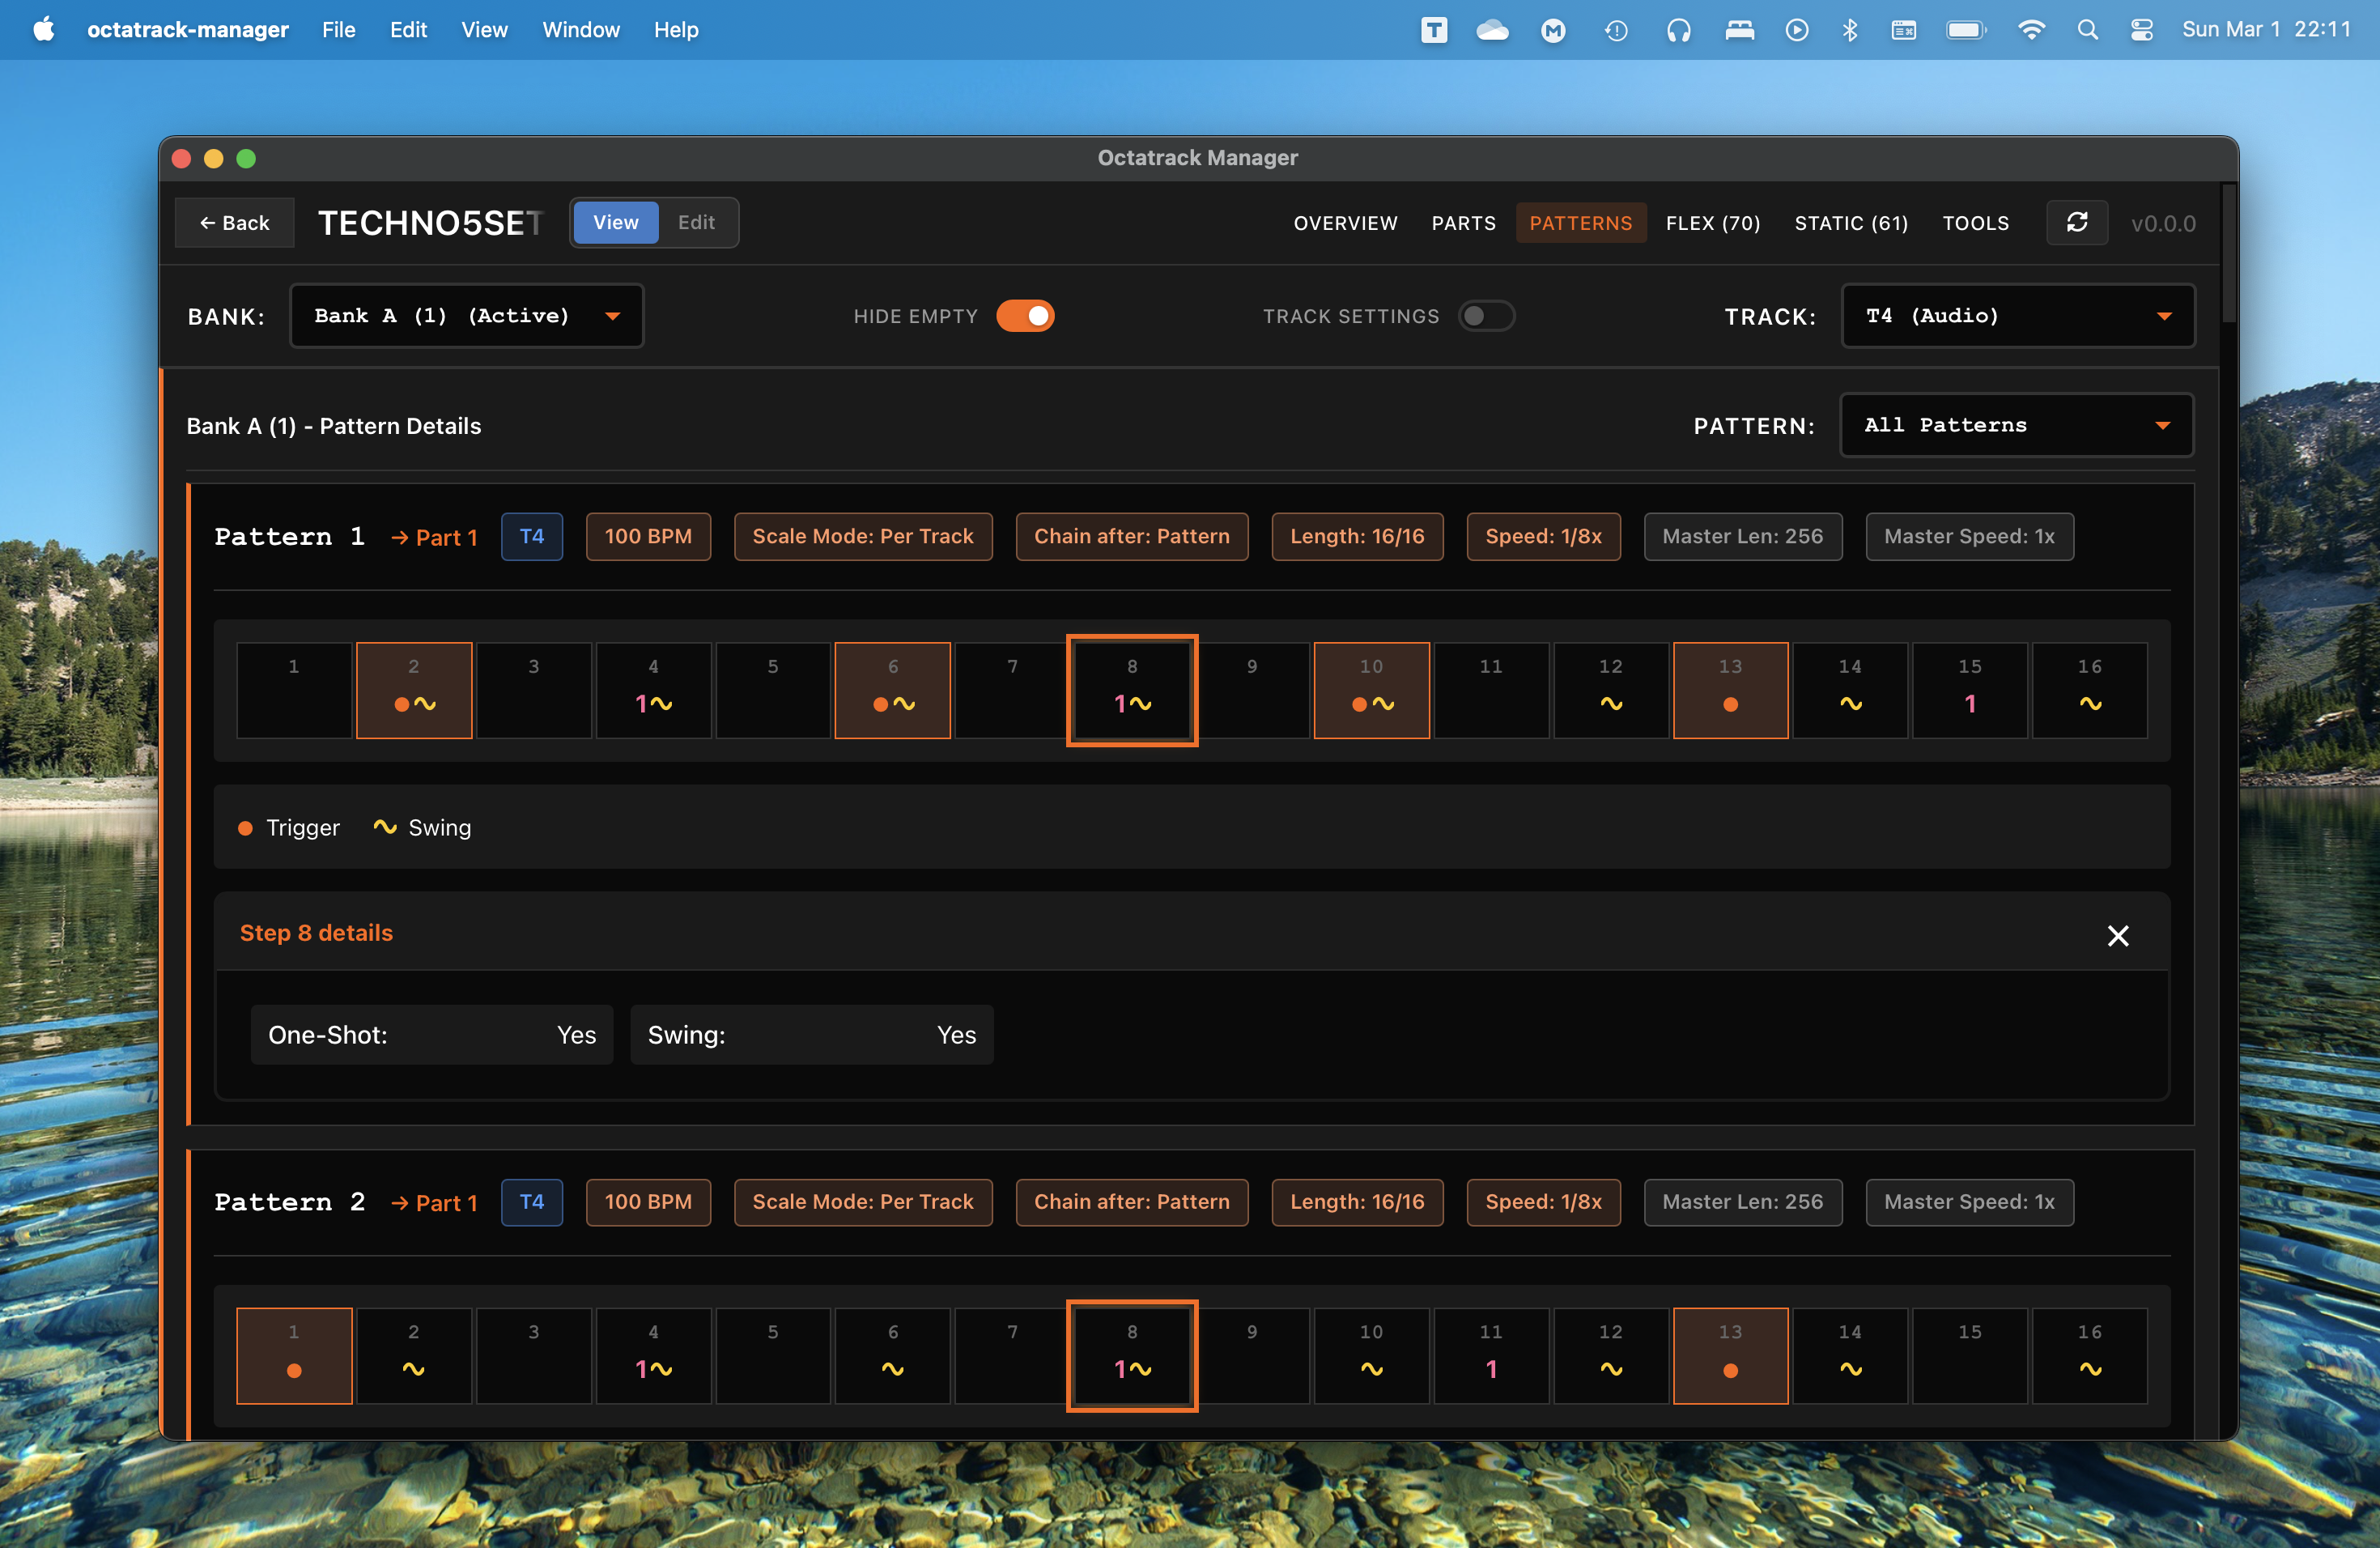The image size is (2380, 1548).
Task: Click the headphones icon in the menu bar
Action: [1679, 30]
